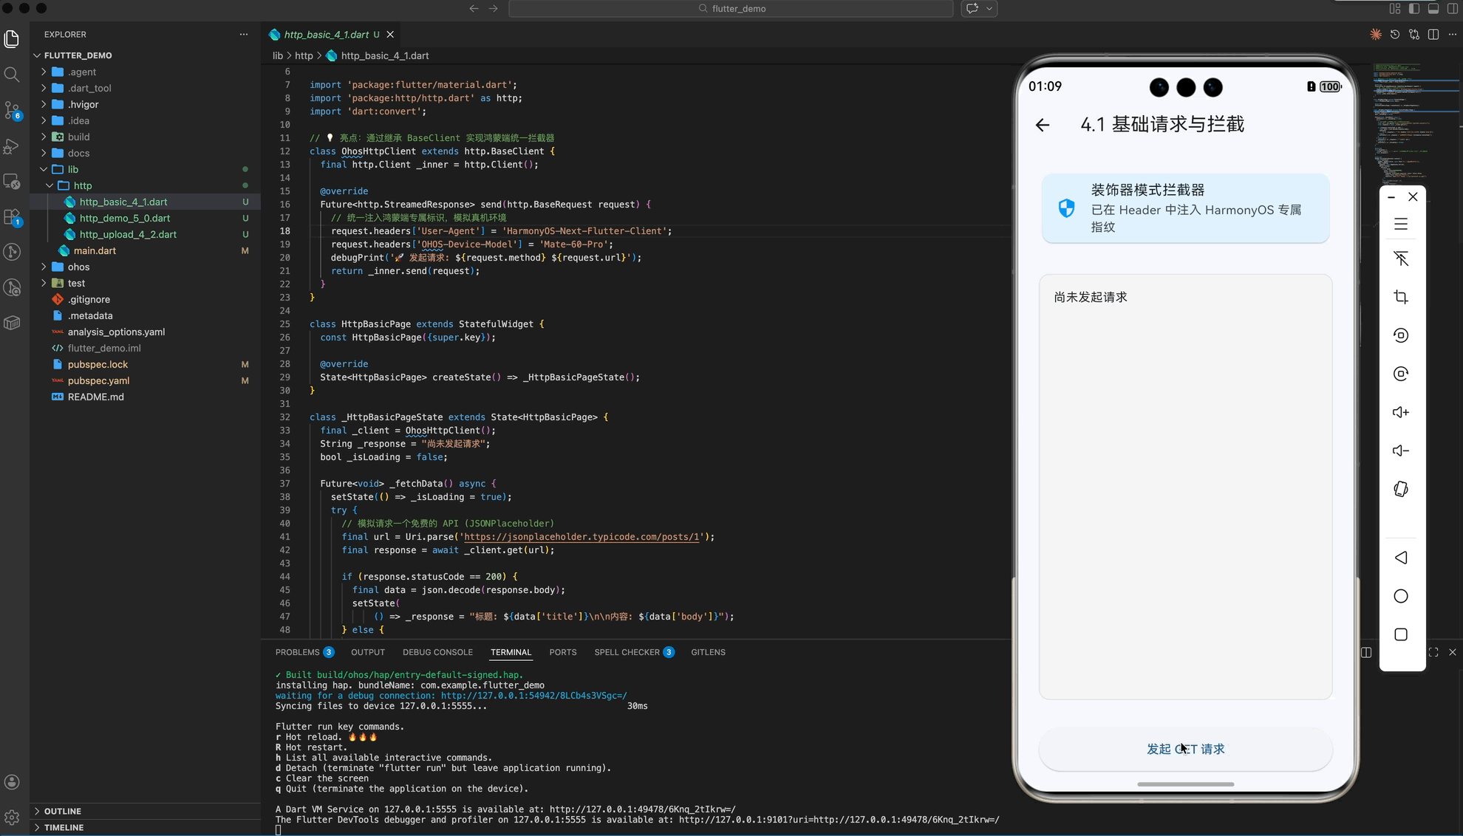Open the jsonplaceholder URL link in code
1463x836 pixels.
582,537
